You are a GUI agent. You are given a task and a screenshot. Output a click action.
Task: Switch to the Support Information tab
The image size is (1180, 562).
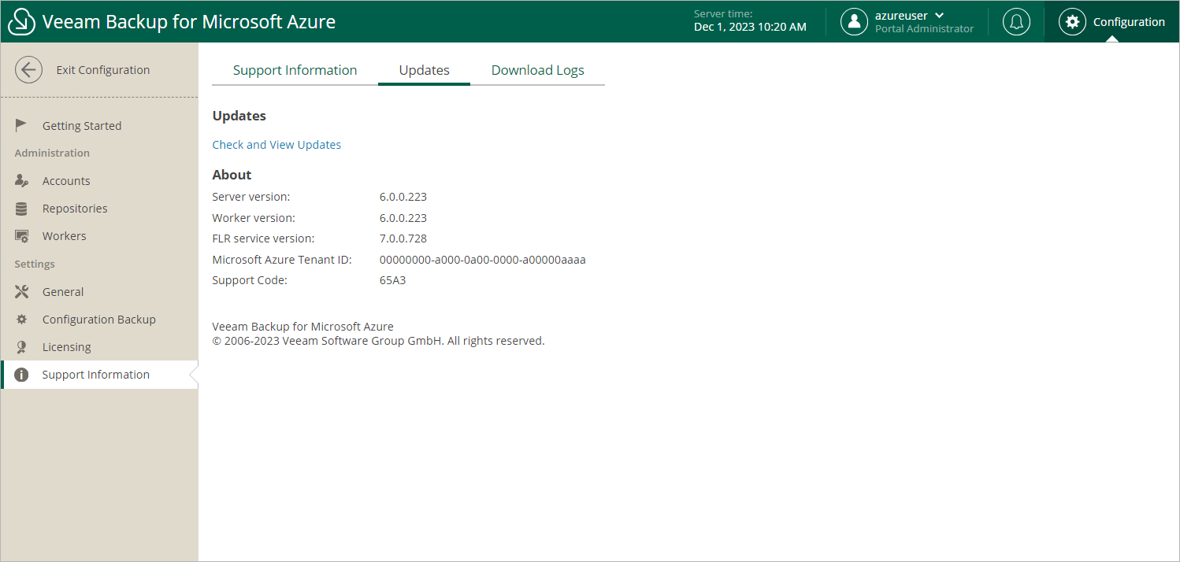click(295, 70)
